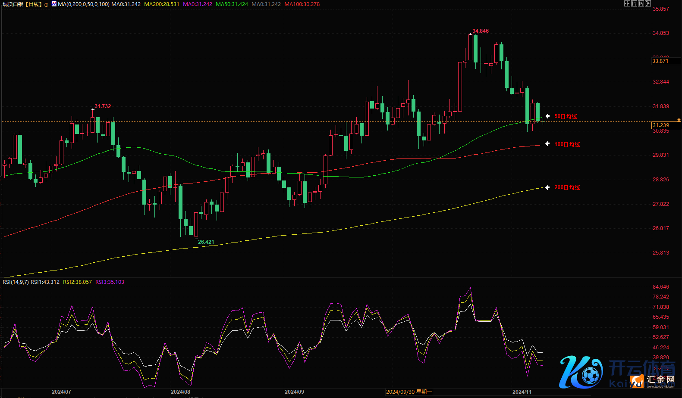The height and width of the screenshot is (398, 682).
Task: Click 65.435 on the RSI axis
Action: [661, 317]
